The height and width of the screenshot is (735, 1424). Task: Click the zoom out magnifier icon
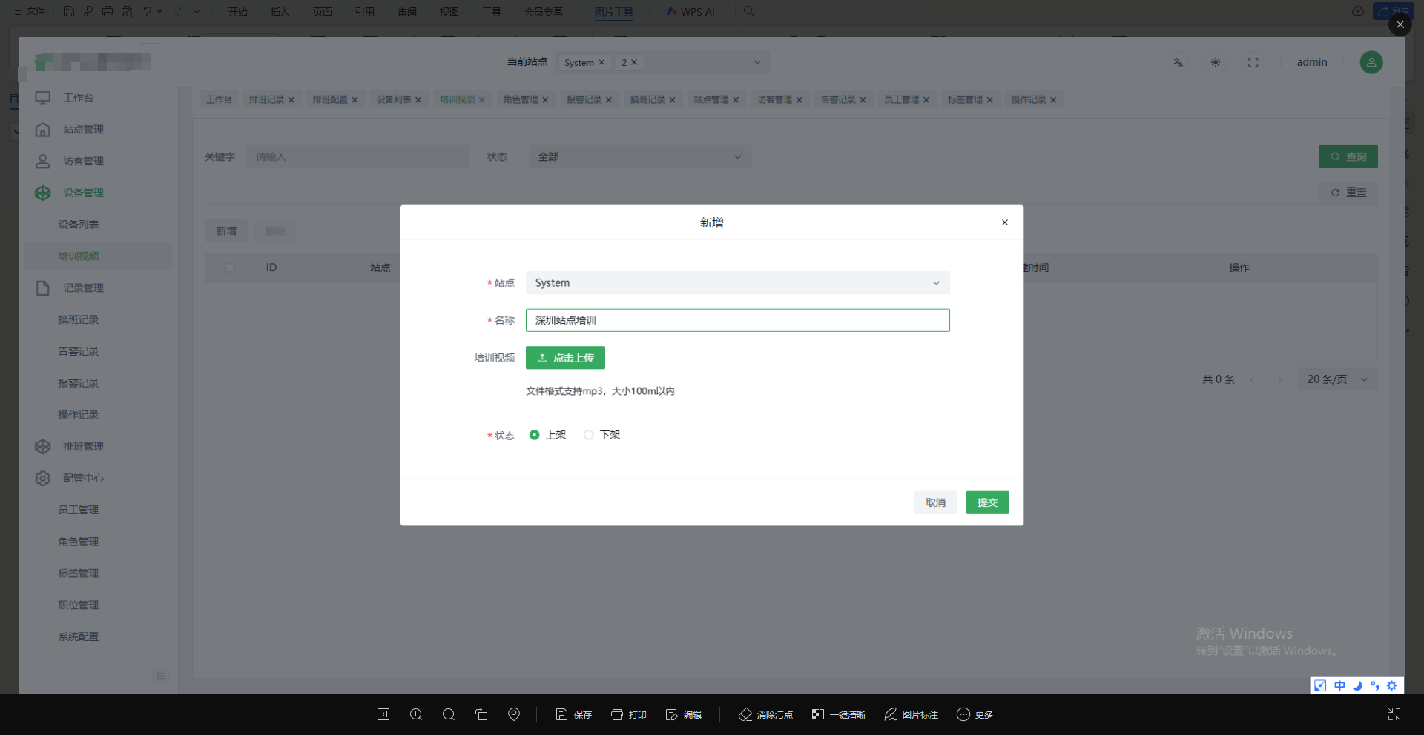(x=449, y=714)
